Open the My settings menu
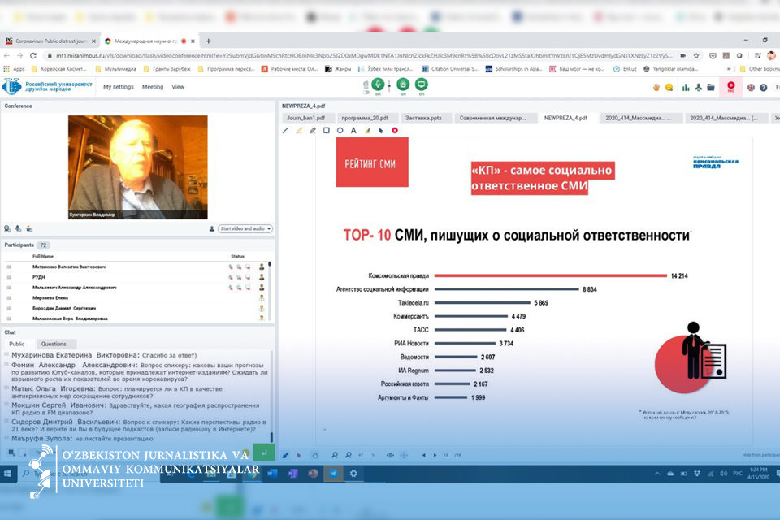 click(x=119, y=87)
